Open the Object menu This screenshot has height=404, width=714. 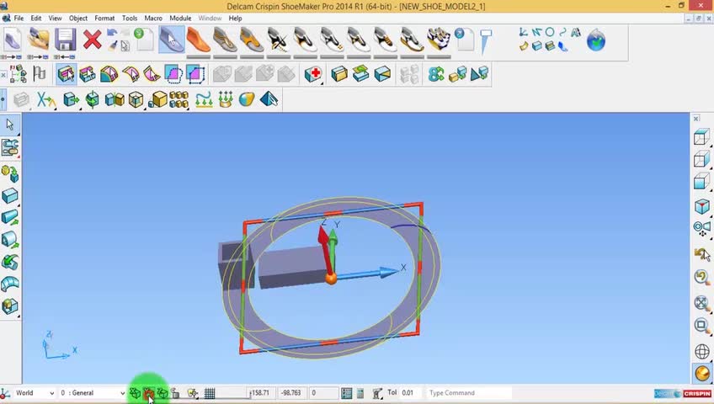click(x=78, y=19)
